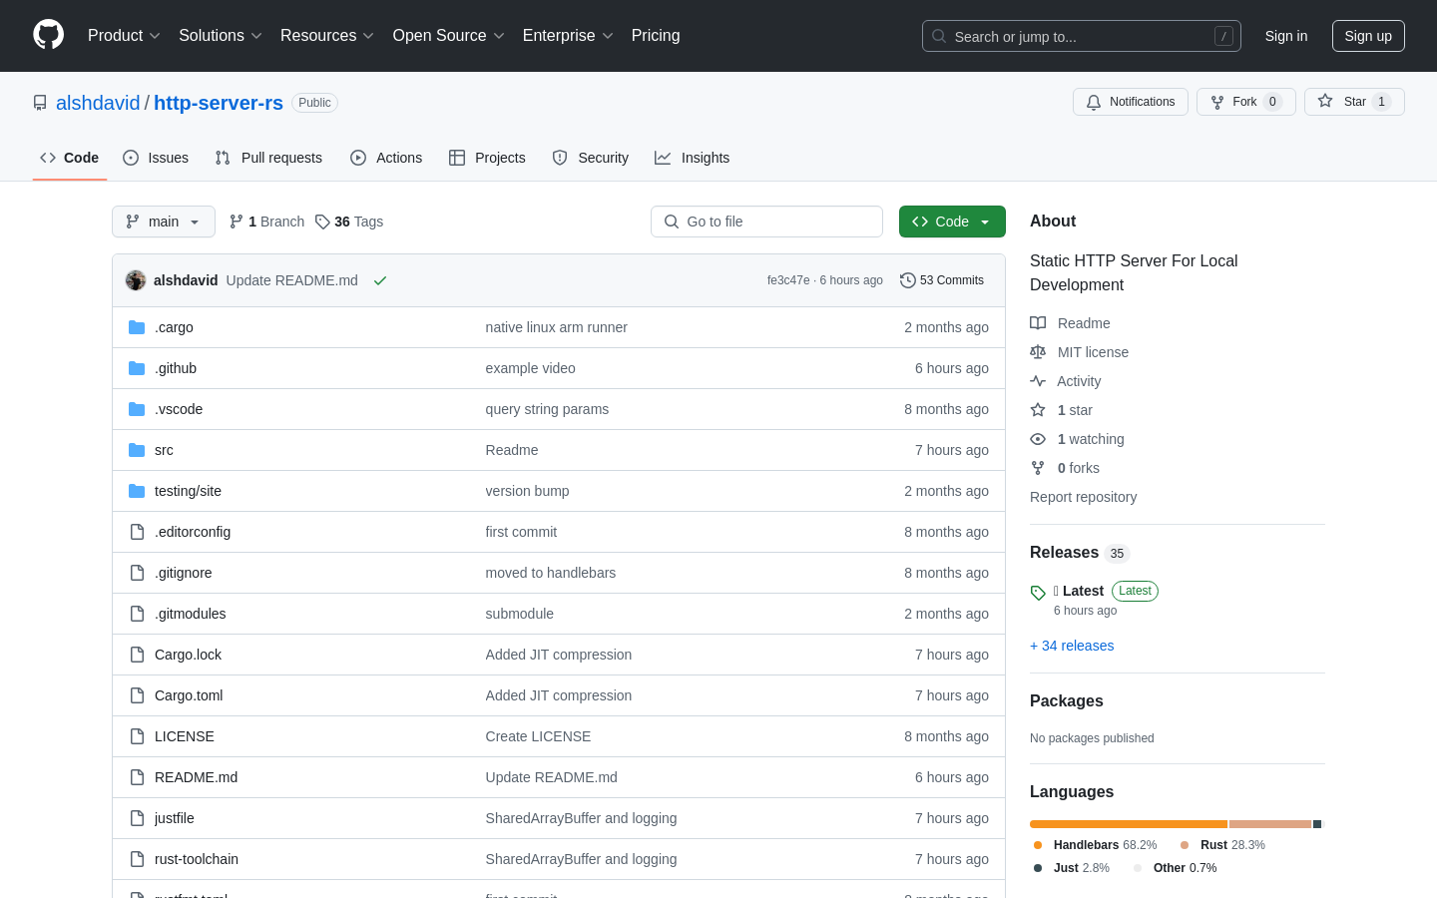
Task: Click the Handlebars 68.2% language entry
Action: coord(1096,845)
